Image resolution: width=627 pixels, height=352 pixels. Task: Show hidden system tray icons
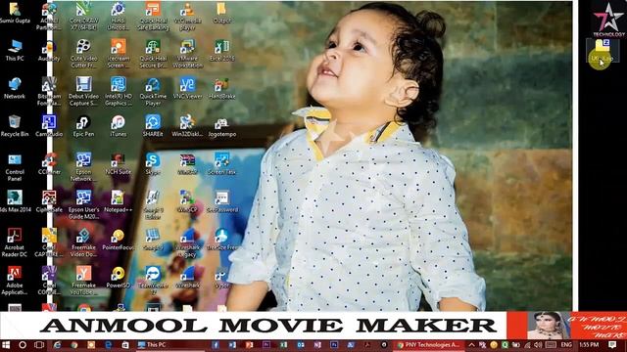(472, 345)
